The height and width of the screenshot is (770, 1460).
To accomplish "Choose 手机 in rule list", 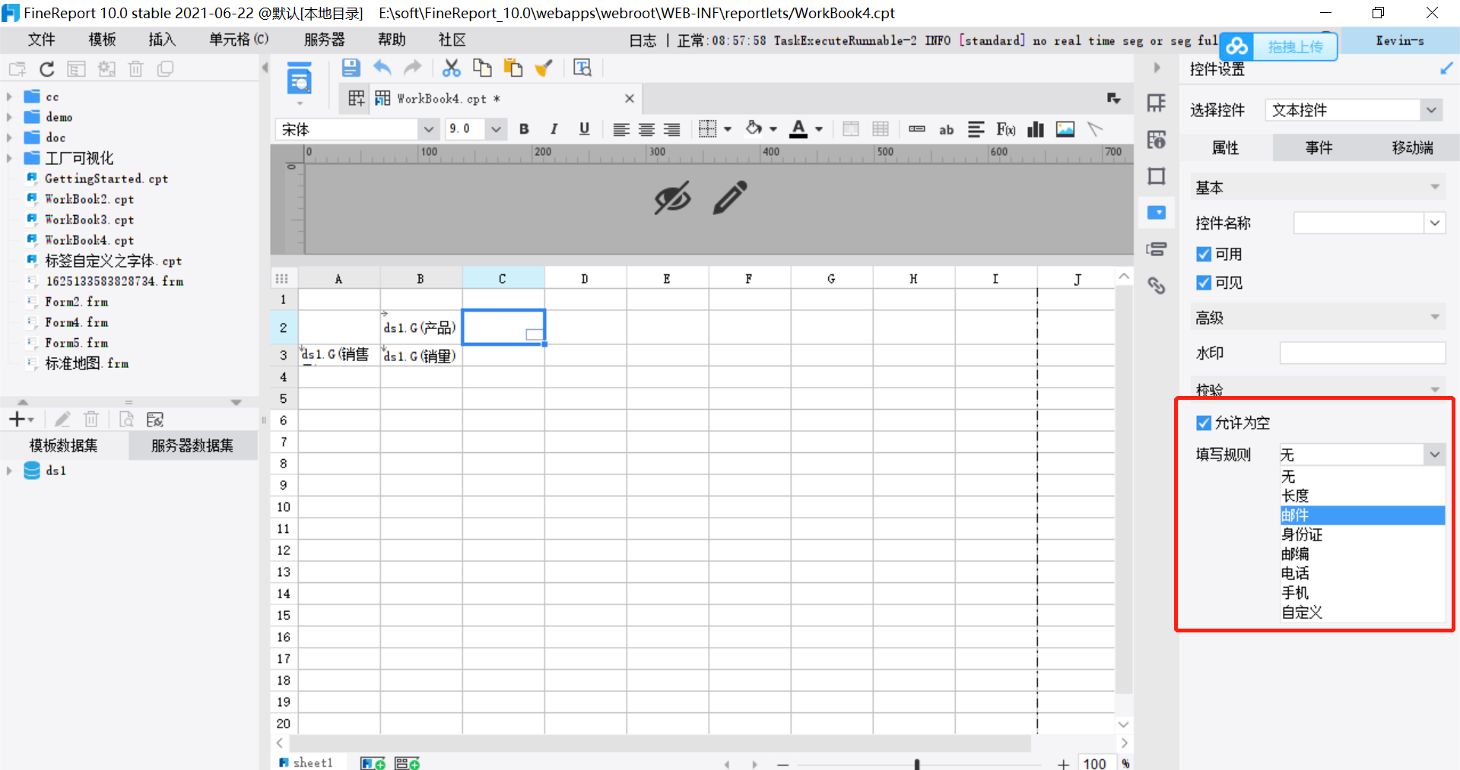I will [1362, 593].
